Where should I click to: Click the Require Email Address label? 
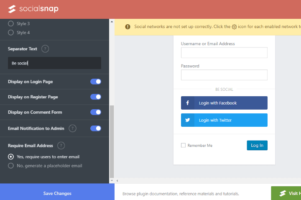coord(31,146)
